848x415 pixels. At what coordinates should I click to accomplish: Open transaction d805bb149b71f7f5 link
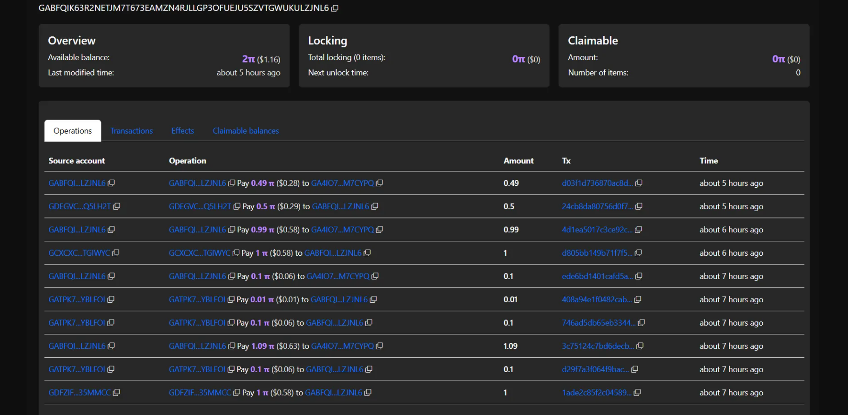point(597,253)
